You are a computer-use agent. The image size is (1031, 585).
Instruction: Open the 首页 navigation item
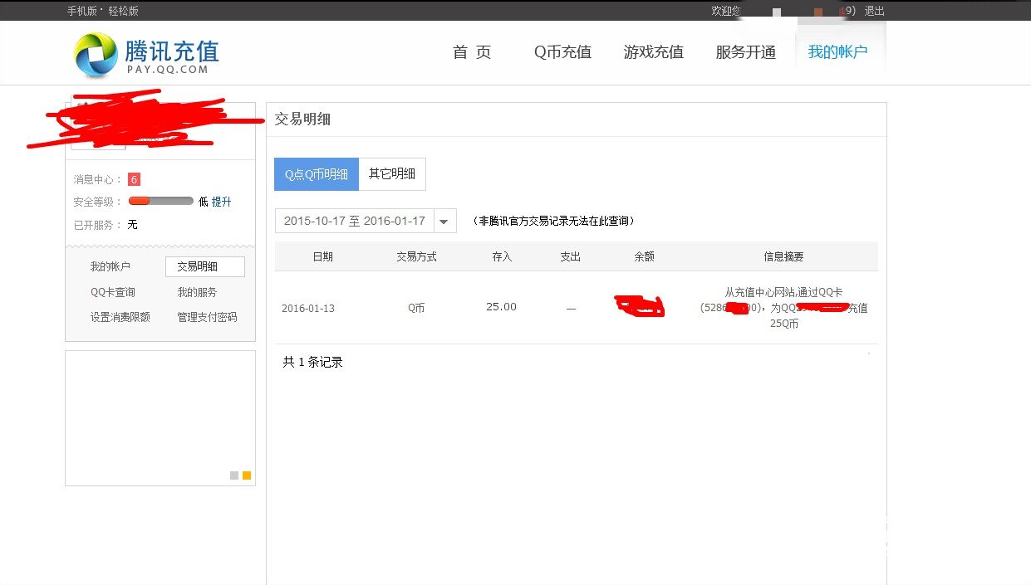(472, 52)
